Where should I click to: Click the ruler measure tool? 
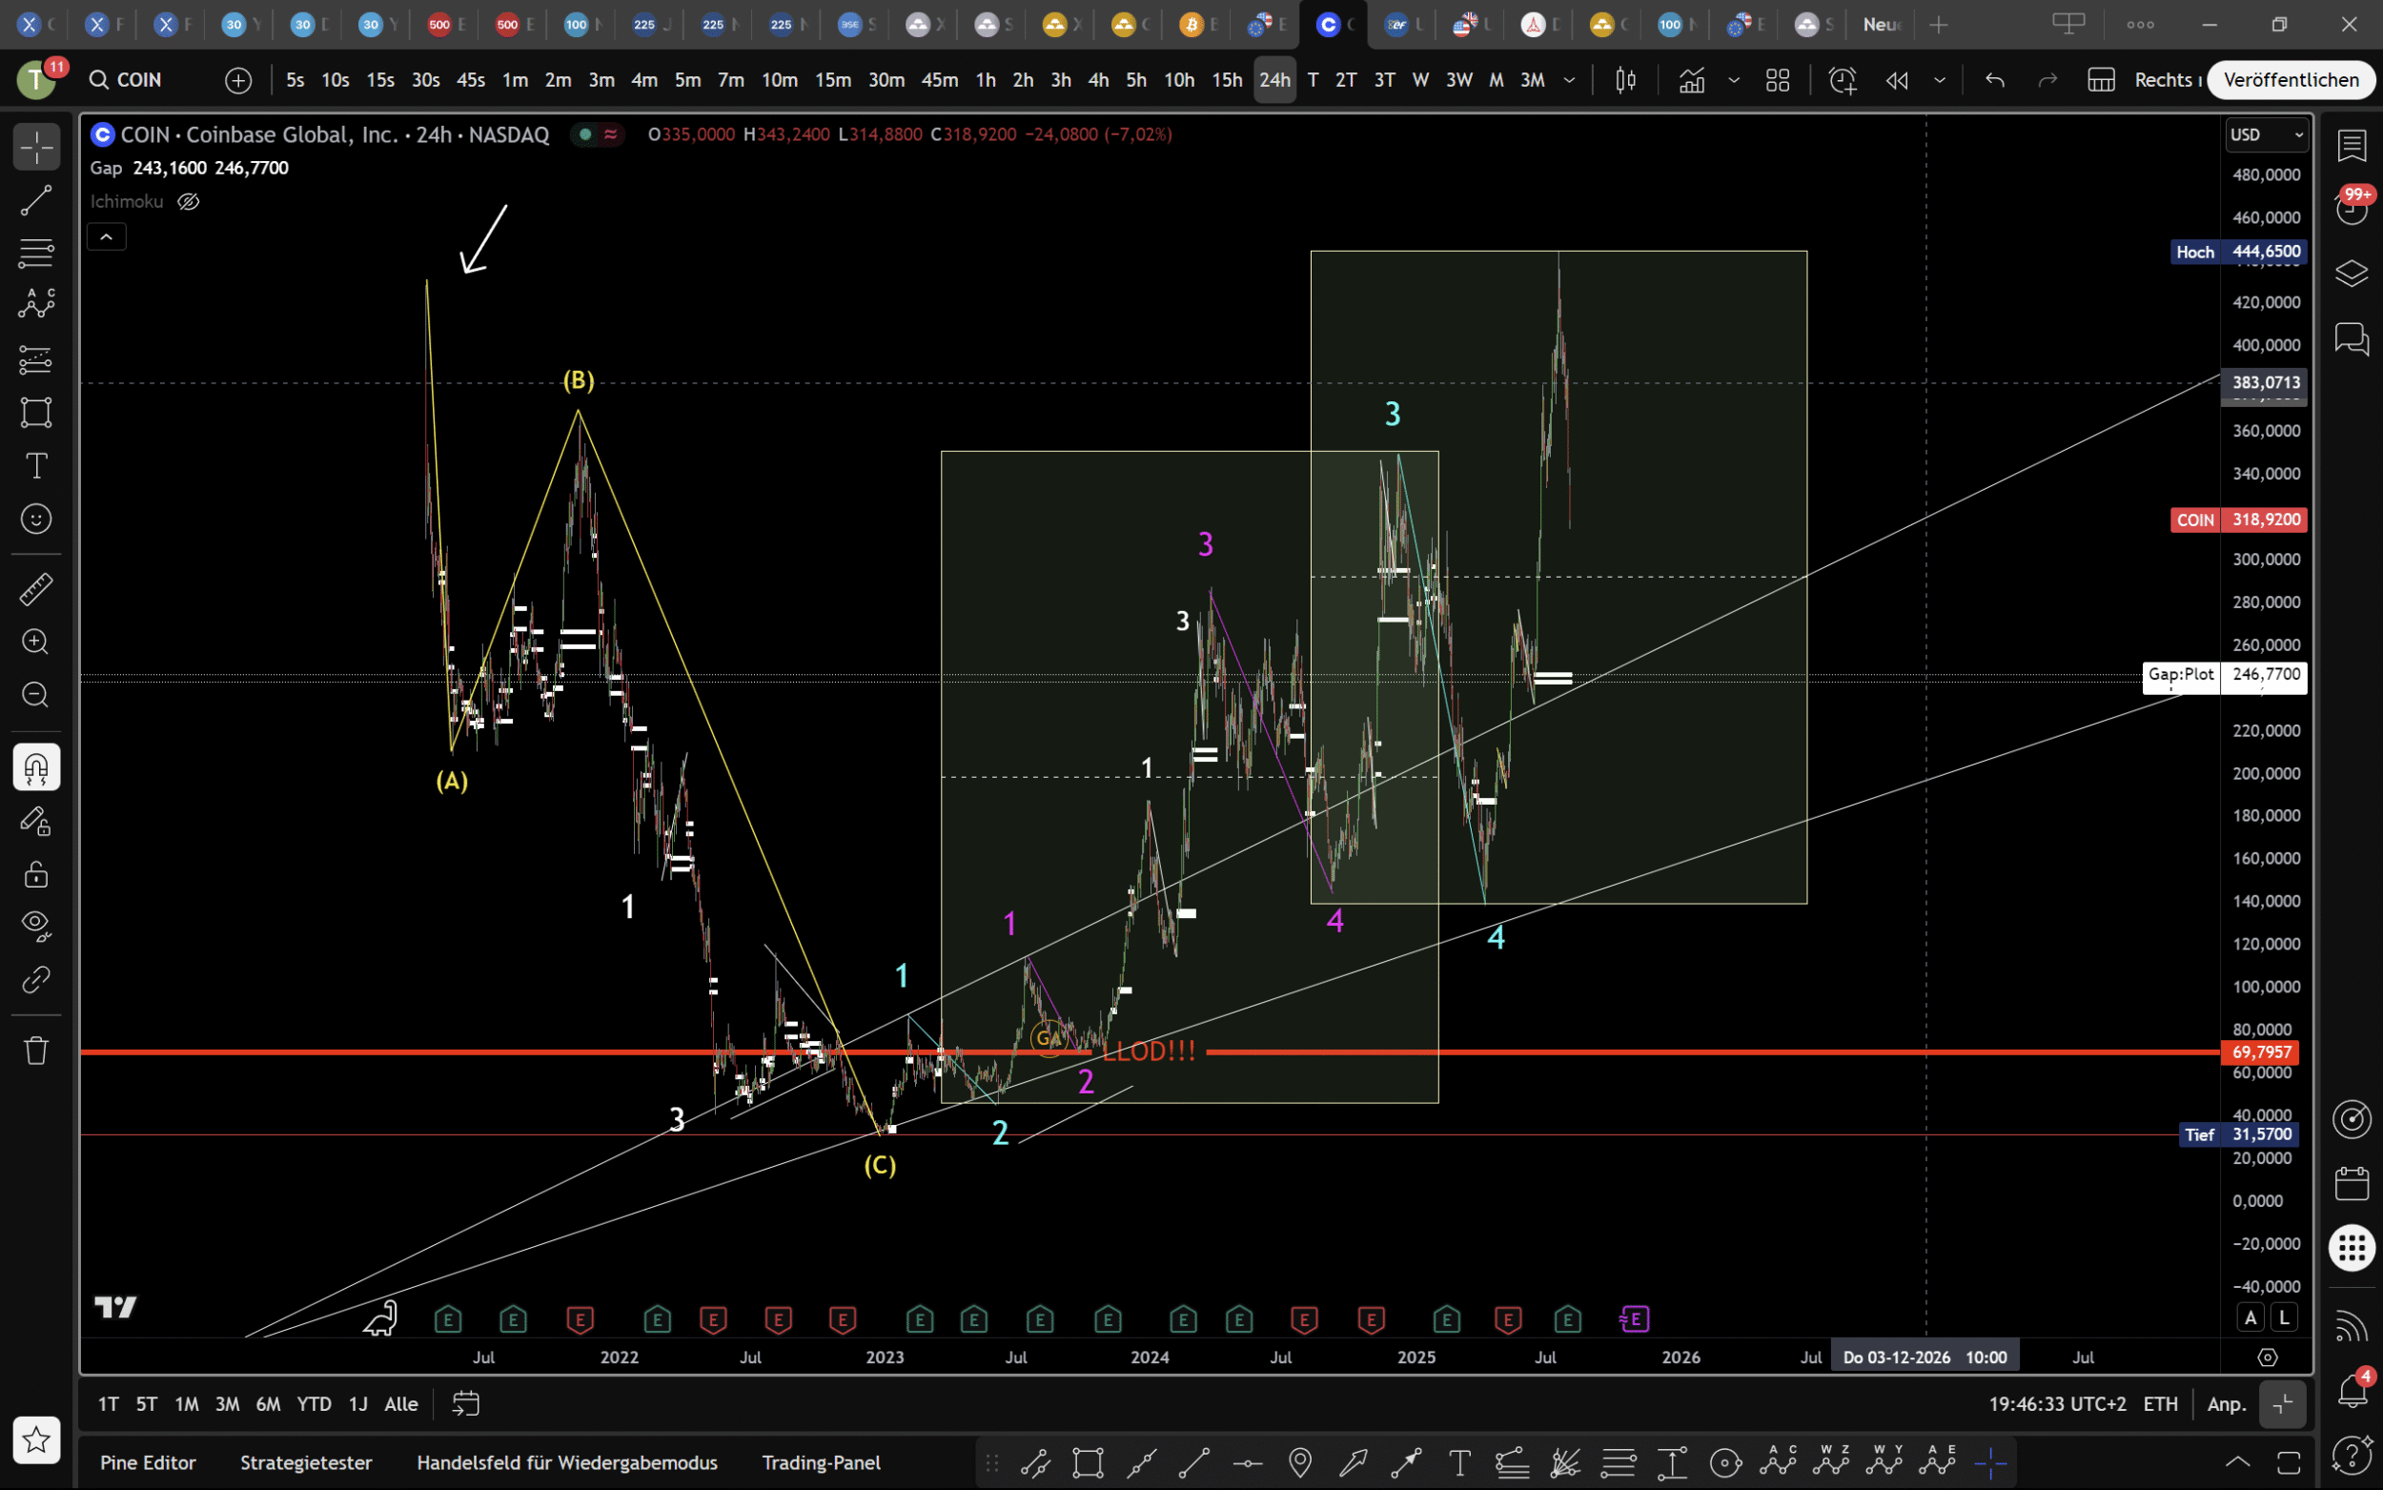pos(36,589)
